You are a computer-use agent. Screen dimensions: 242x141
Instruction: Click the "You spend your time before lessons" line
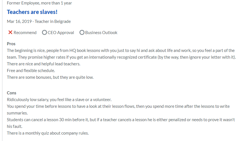tap(118, 106)
